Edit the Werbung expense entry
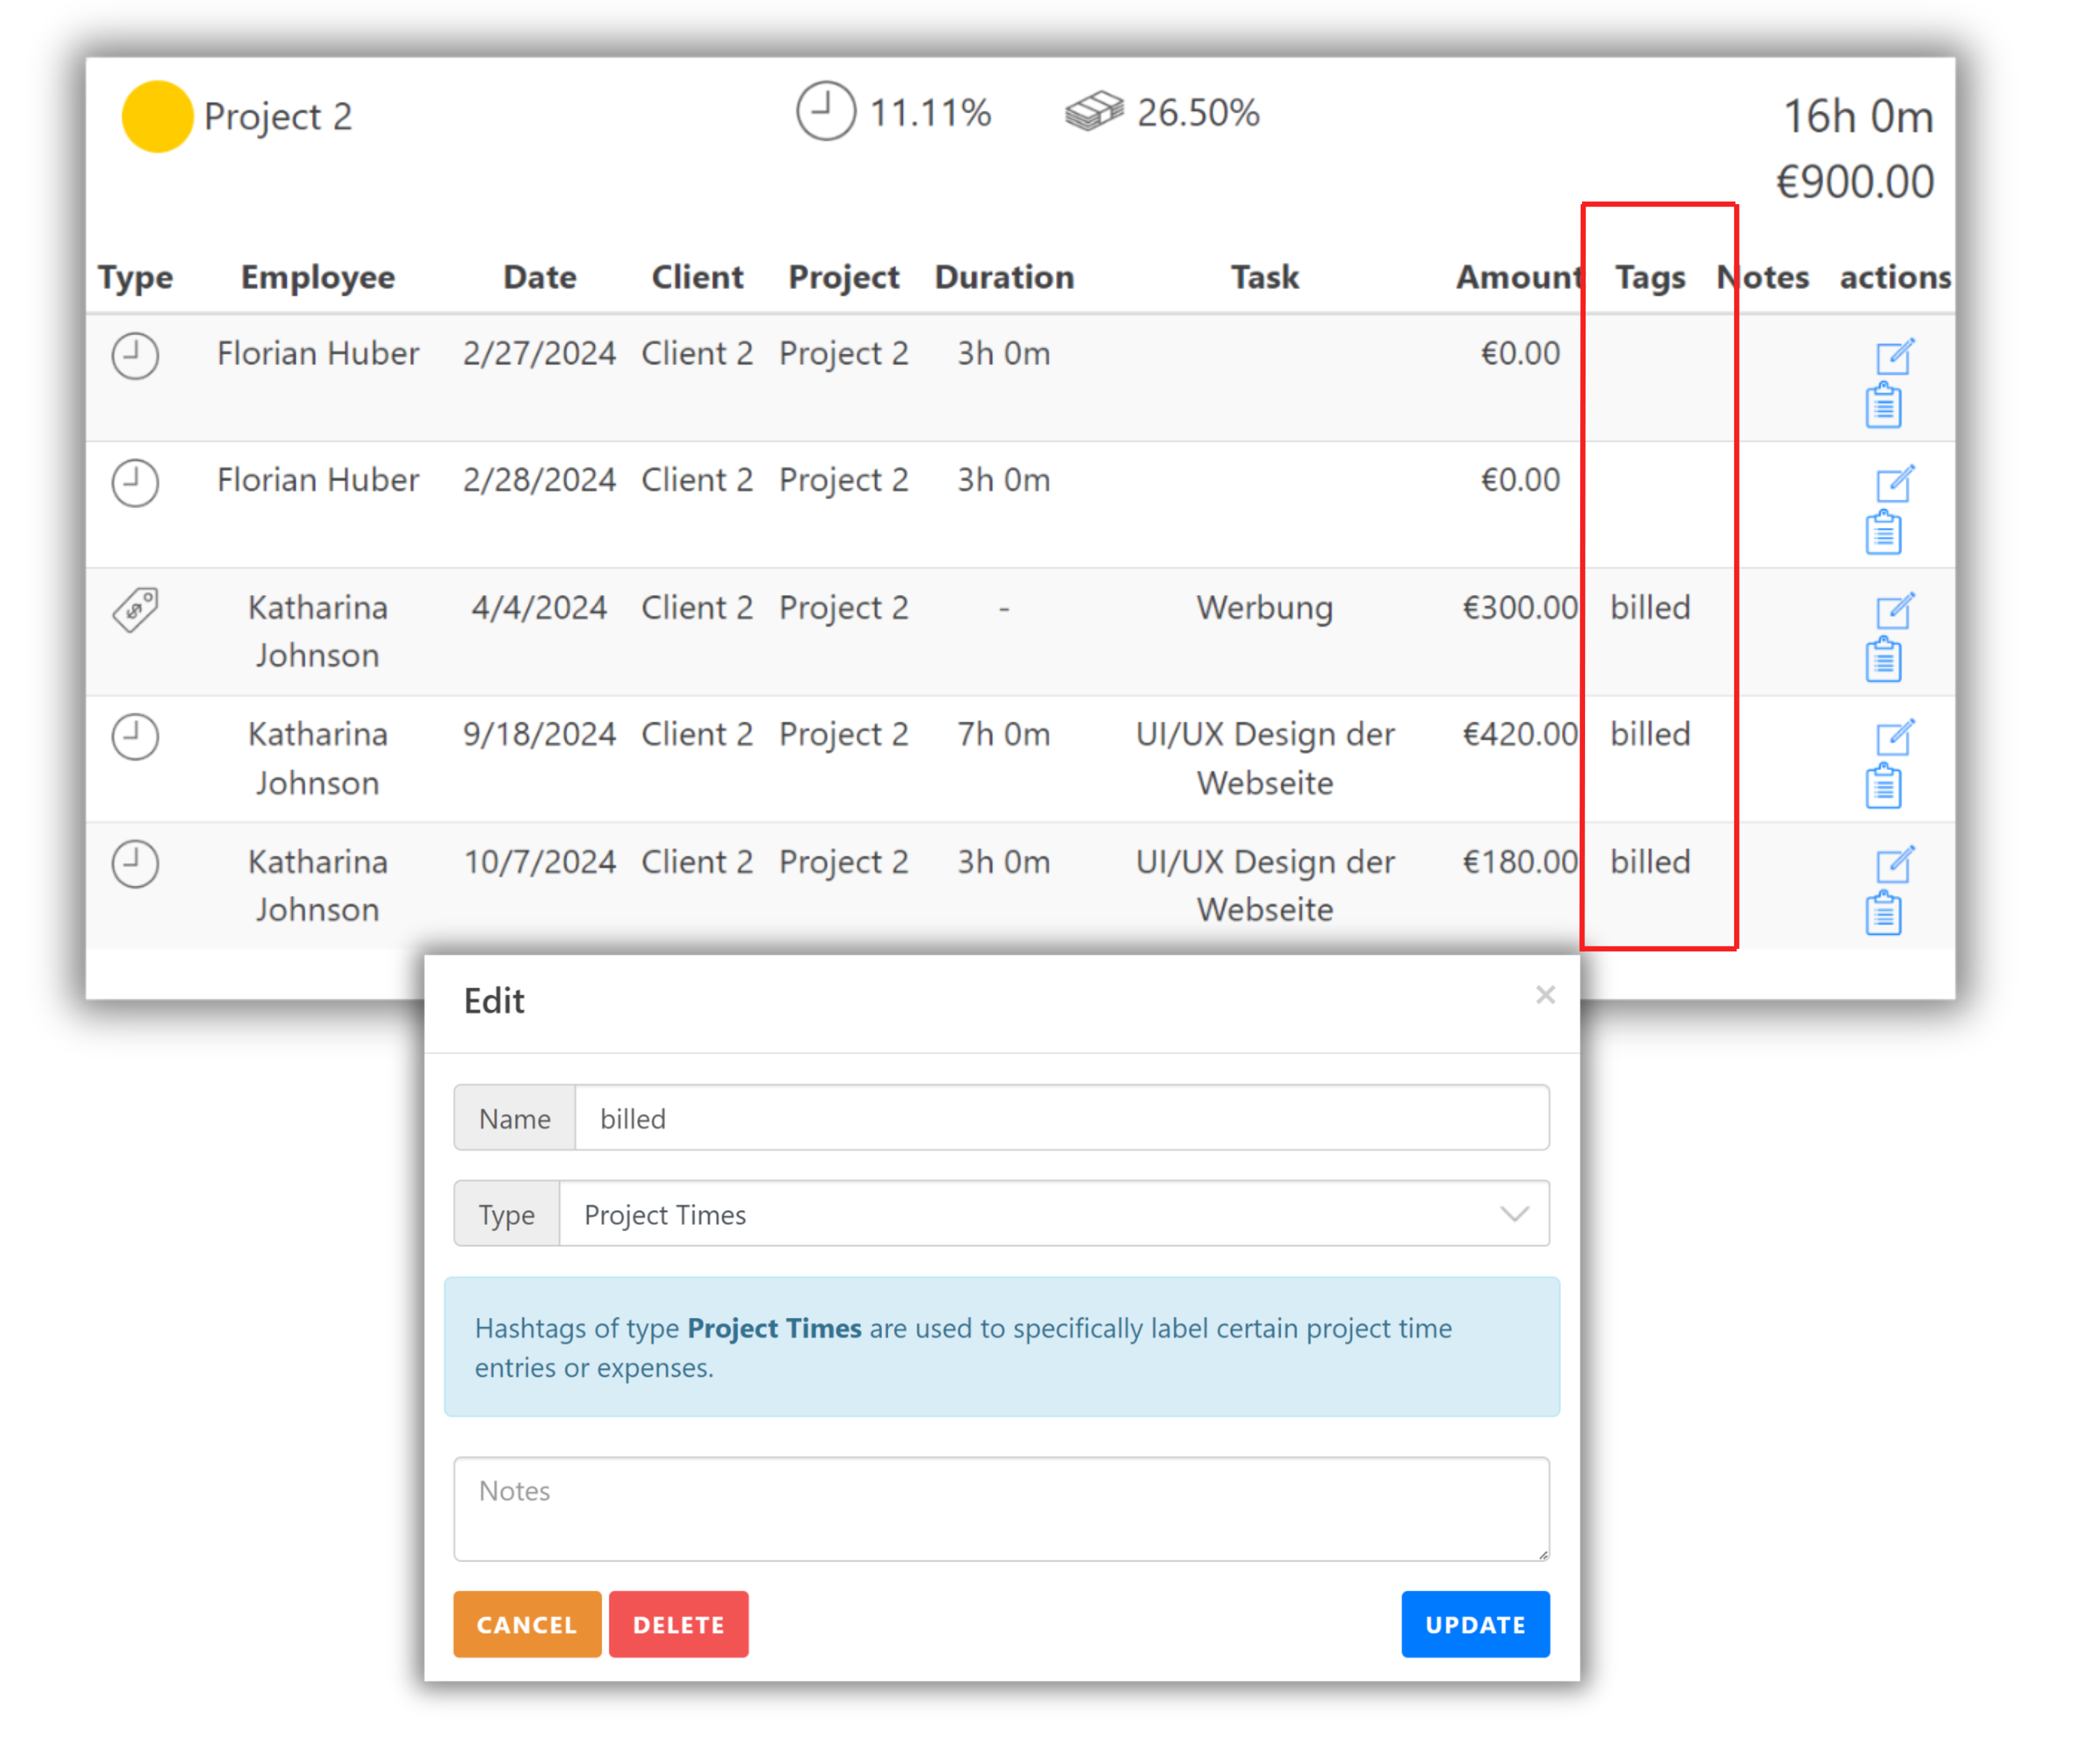The height and width of the screenshot is (1751, 2100). click(1894, 610)
